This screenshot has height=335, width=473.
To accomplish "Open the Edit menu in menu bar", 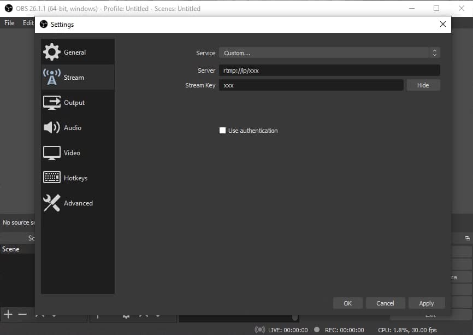I will click(28, 23).
